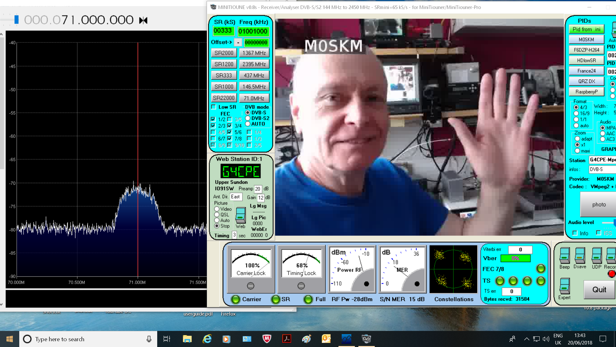This screenshot has width=616, height=347.
Task: Flip the UDP switch
Action: click(597, 256)
